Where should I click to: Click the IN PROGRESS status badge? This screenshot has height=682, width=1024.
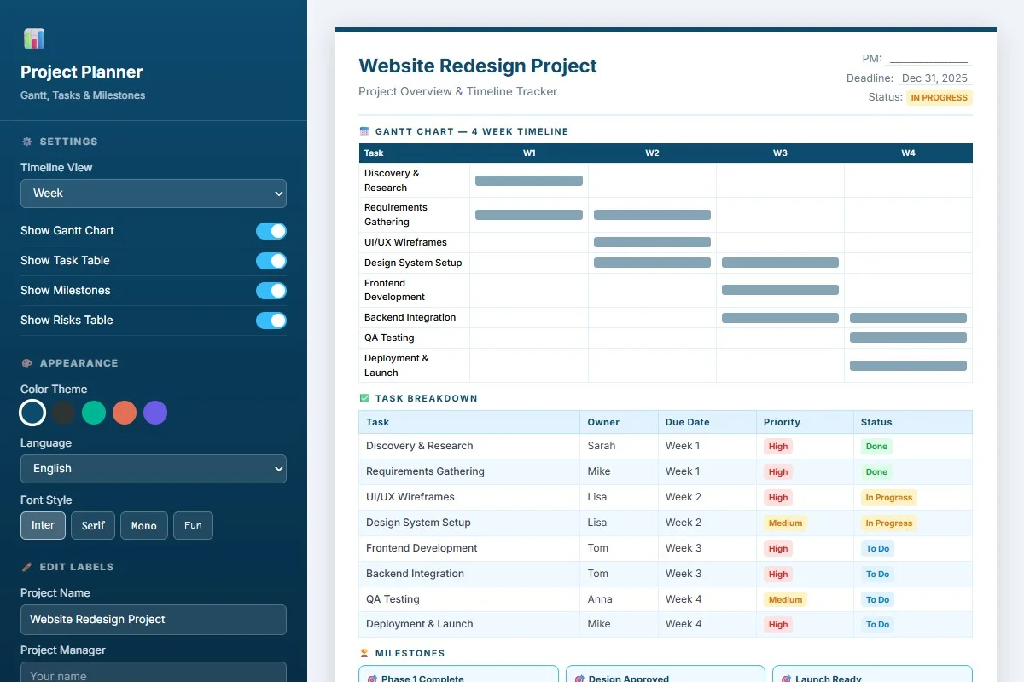[x=940, y=97]
